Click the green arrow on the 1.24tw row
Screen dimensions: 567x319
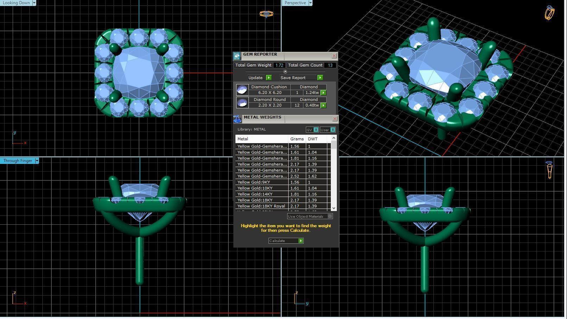click(x=323, y=93)
